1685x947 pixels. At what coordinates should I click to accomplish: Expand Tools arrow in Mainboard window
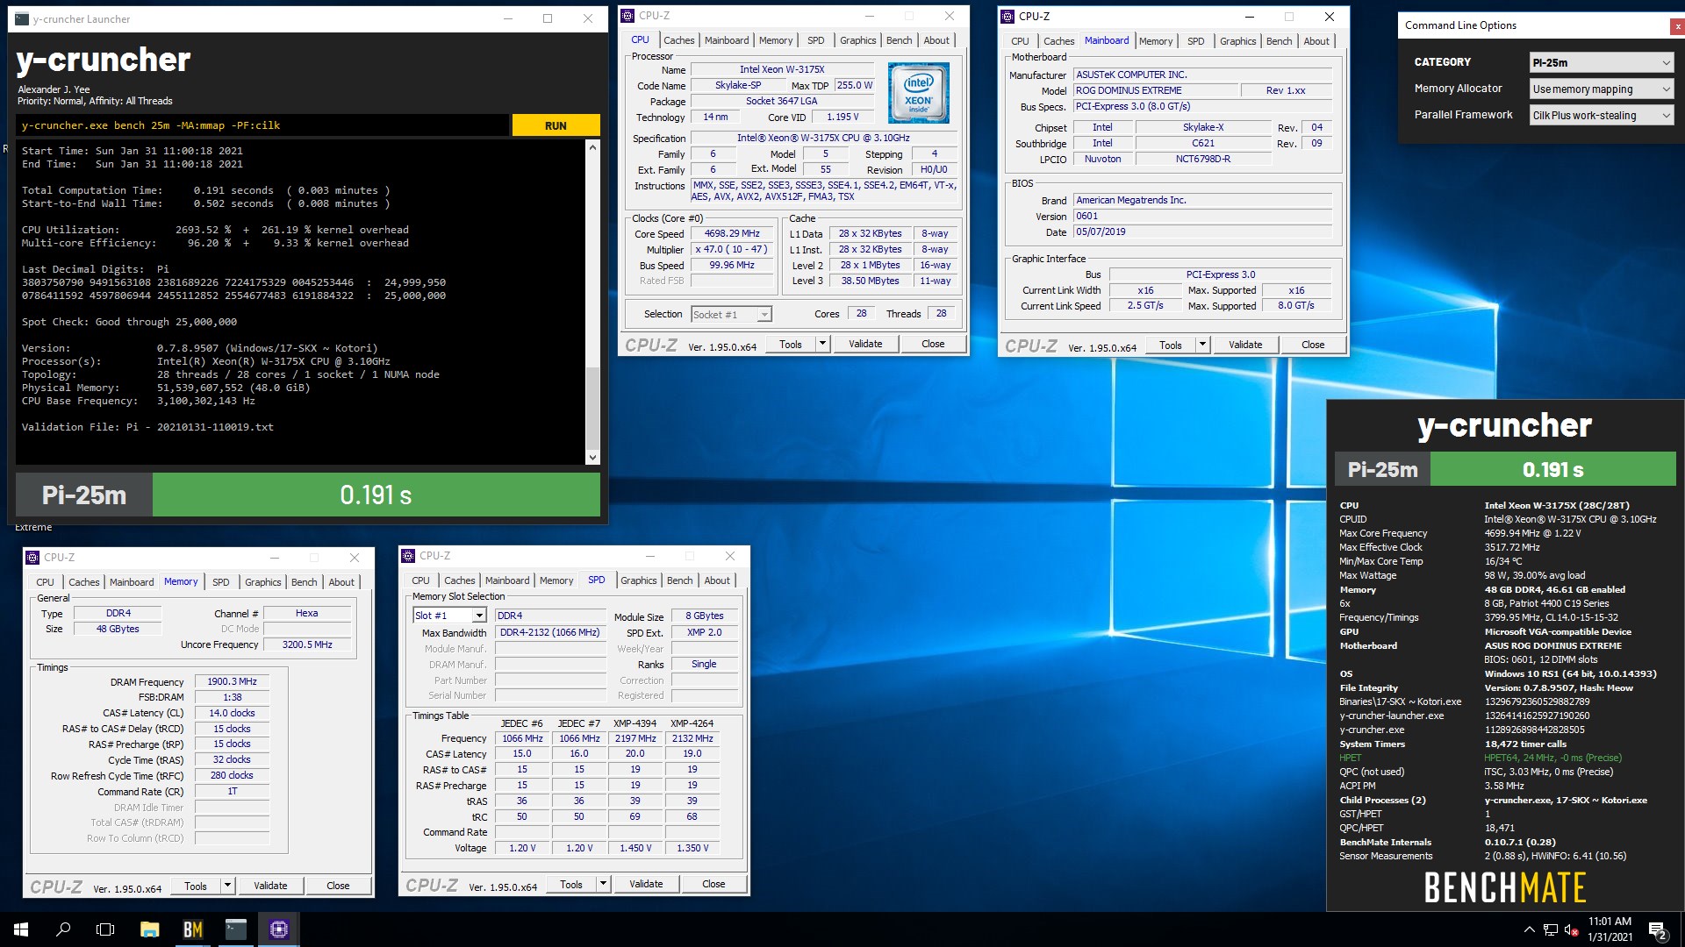[x=1202, y=345]
